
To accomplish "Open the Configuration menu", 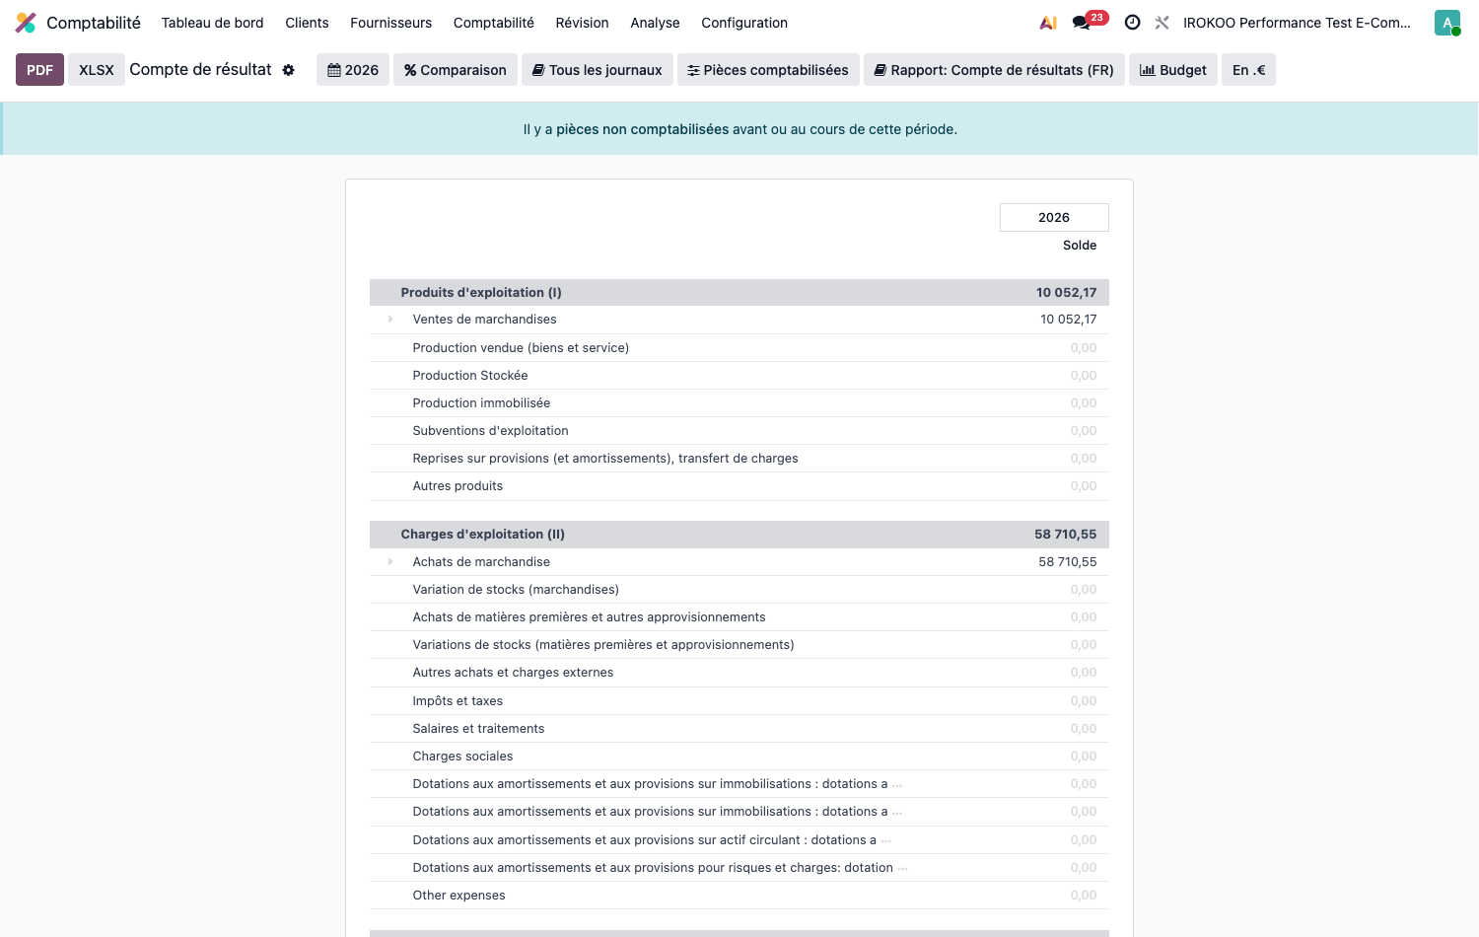I will 744,23.
